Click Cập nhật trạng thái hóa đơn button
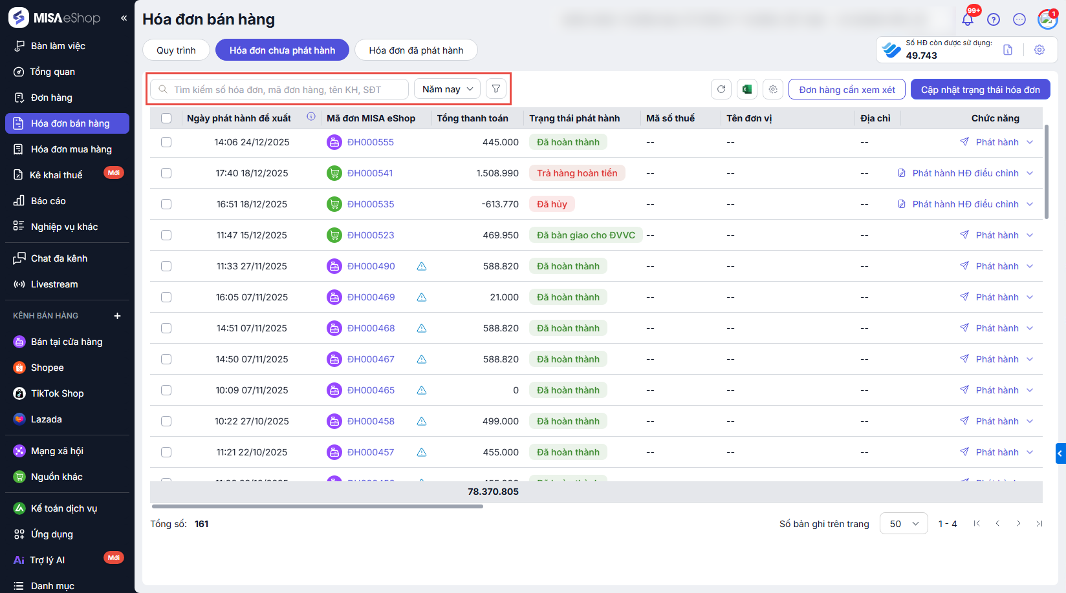This screenshot has width=1066, height=593. click(x=980, y=90)
